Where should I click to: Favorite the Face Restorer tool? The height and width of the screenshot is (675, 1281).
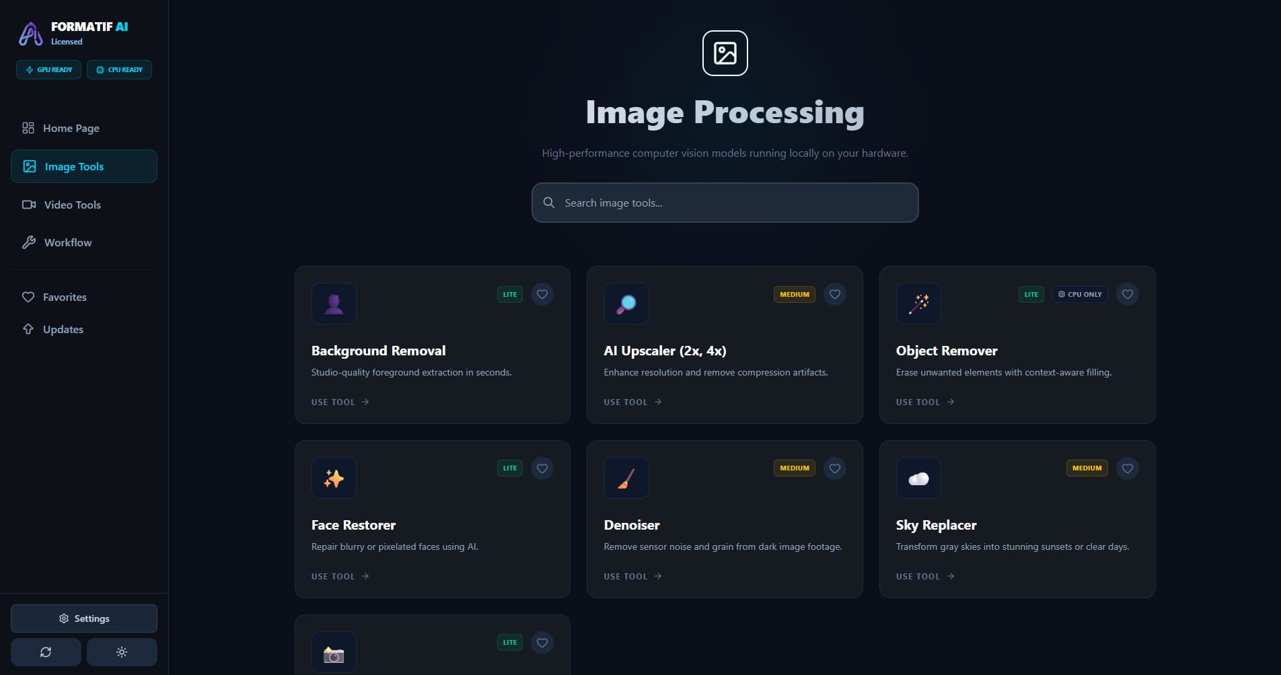(x=542, y=468)
